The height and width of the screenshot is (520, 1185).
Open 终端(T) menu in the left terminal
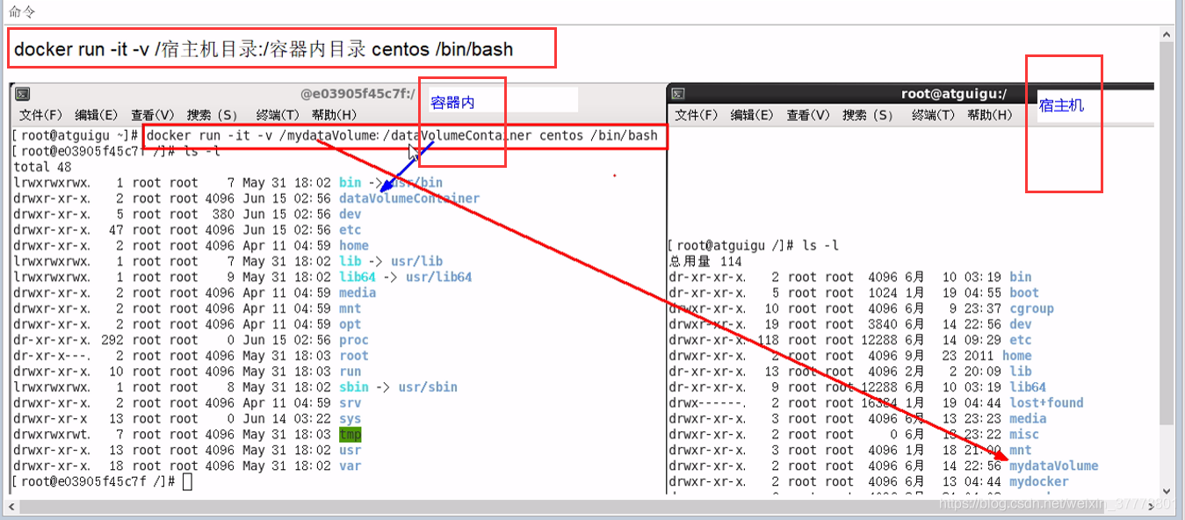pos(277,115)
